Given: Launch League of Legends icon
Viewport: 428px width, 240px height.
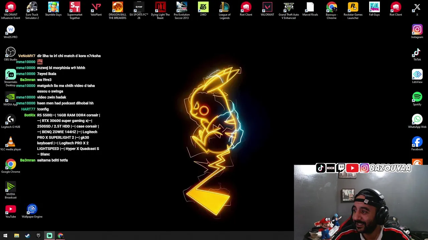Looking at the screenshot, I should 225,11.
